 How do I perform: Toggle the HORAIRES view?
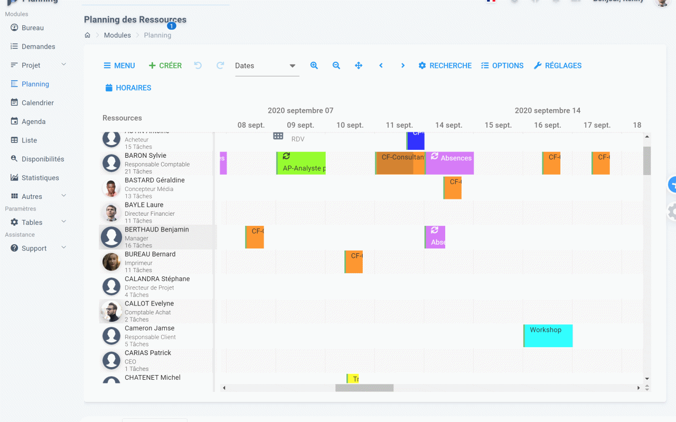click(128, 88)
